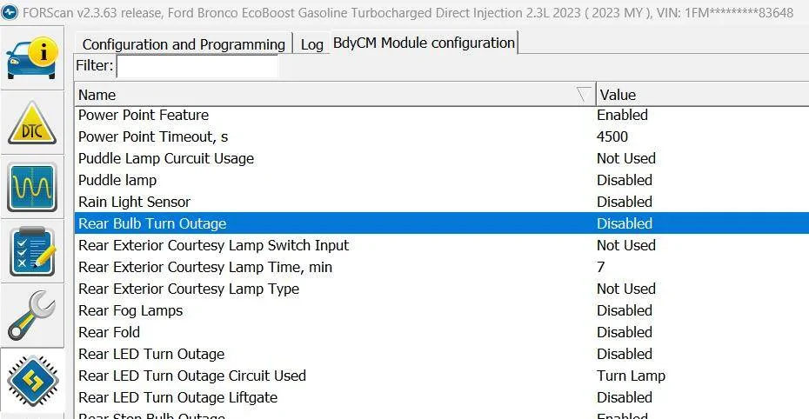Click Disabled value of Rear Fold
The height and width of the screenshot is (419, 809).
click(625, 332)
